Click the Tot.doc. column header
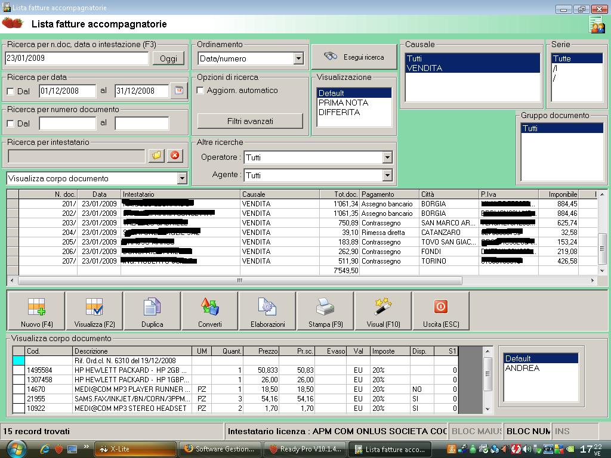 click(339, 194)
